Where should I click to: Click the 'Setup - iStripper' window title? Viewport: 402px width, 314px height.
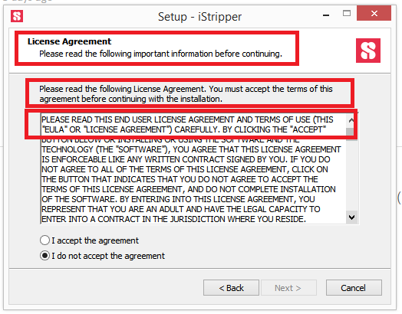point(199,17)
